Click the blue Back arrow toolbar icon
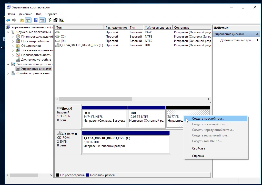The width and height of the screenshot is (262, 185). pos(8,20)
